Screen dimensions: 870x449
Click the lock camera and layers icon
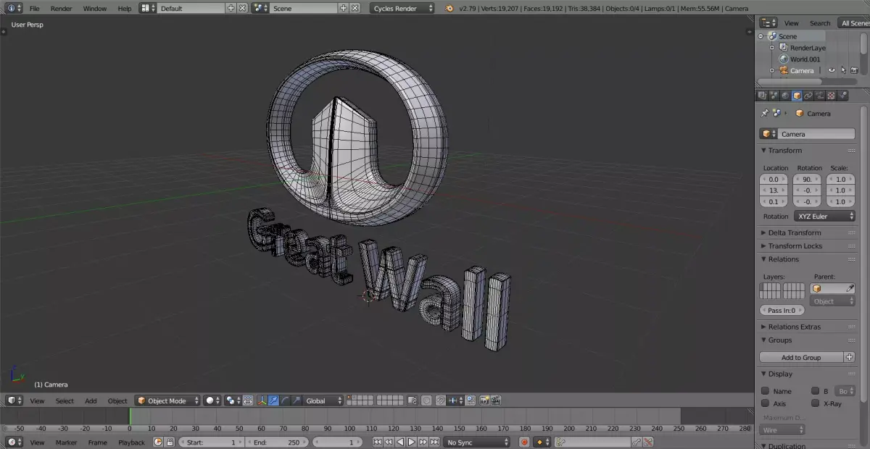click(x=413, y=400)
